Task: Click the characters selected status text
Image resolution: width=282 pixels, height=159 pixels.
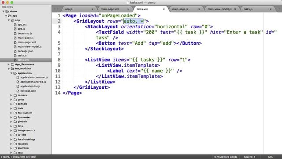Action: click(19, 157)
